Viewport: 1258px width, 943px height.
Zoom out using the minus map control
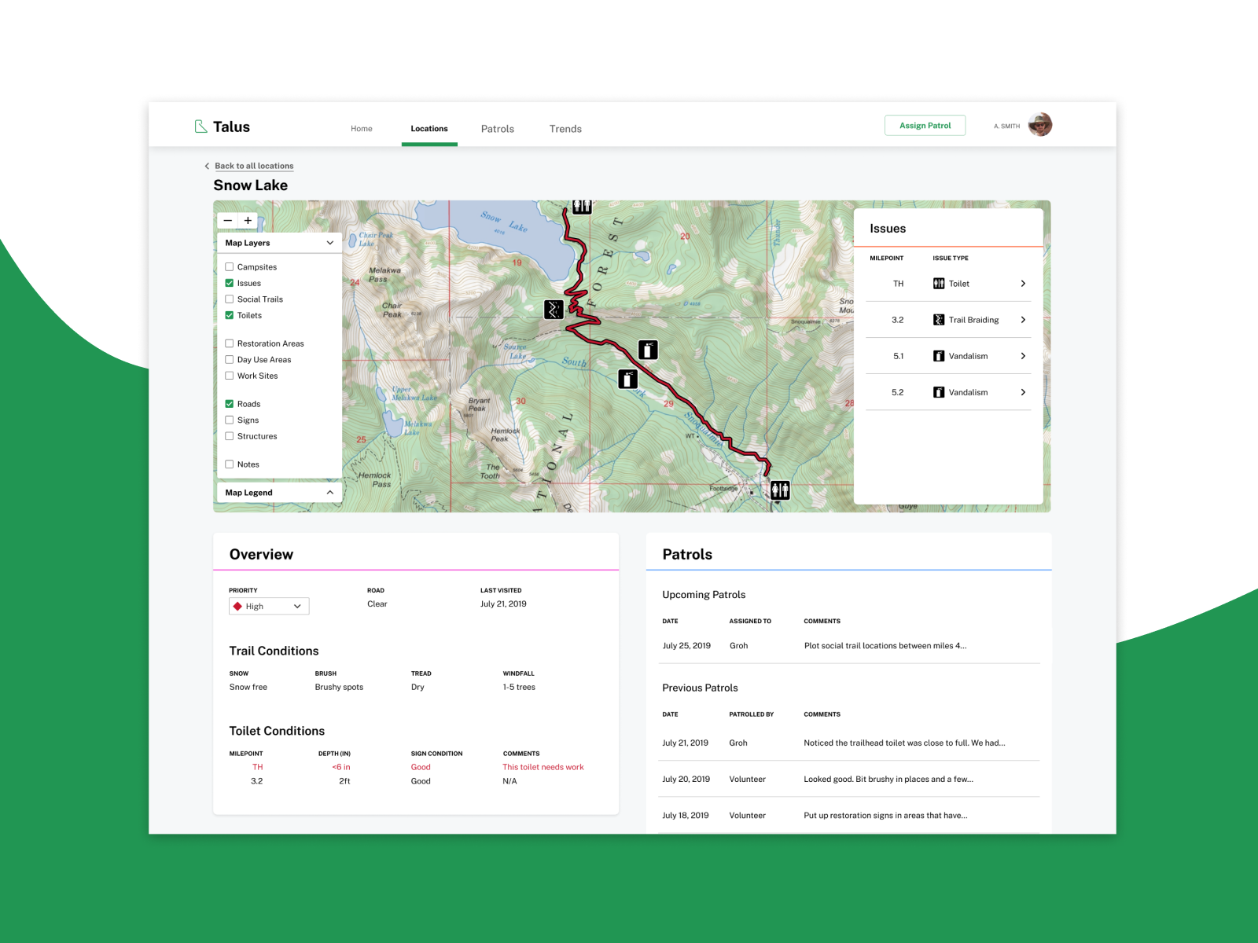[228, 220]
